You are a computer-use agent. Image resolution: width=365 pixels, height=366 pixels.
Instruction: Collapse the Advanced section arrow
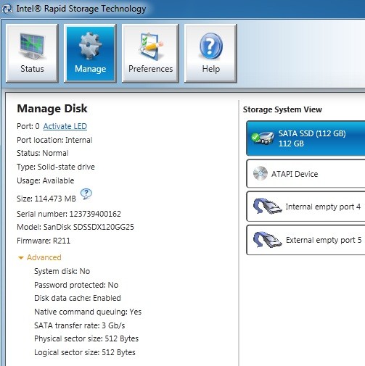click(21, 258)
